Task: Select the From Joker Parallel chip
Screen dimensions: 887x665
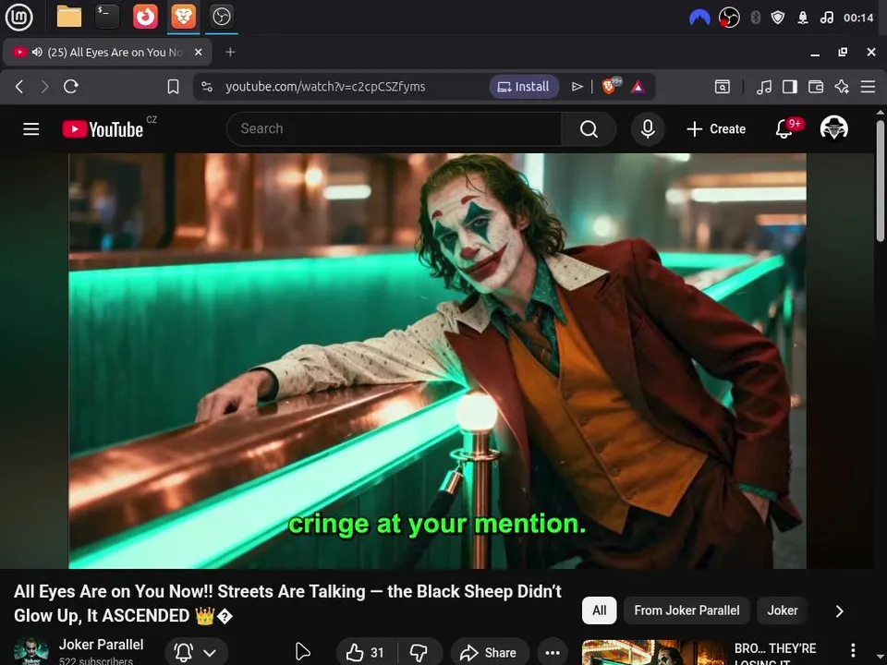Action: 687,611
